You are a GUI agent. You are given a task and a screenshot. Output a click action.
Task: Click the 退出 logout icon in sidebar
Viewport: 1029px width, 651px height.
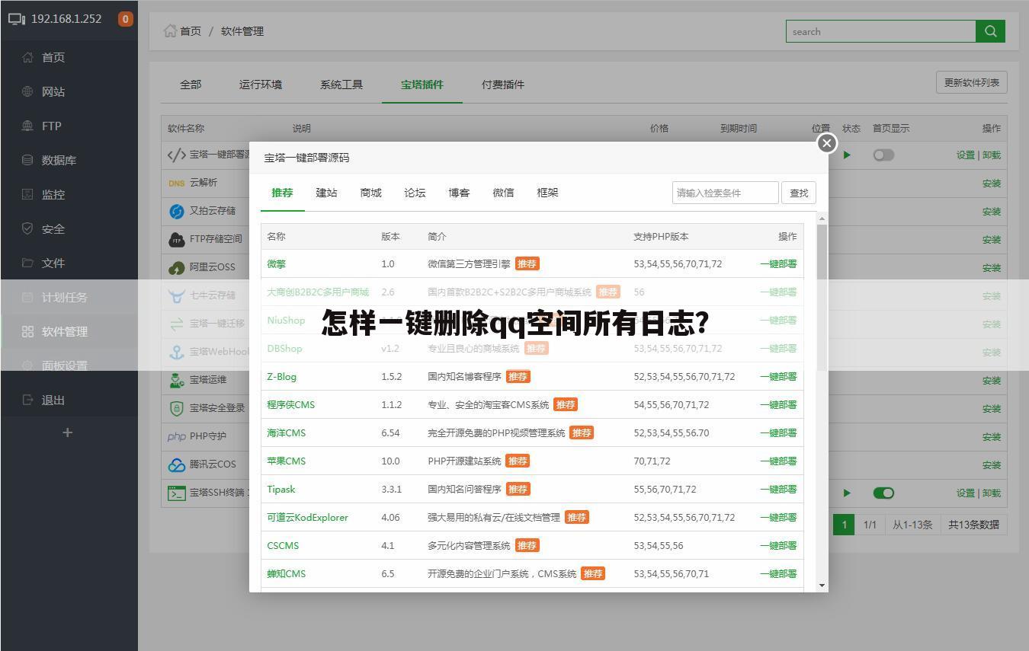coord(27,400)
